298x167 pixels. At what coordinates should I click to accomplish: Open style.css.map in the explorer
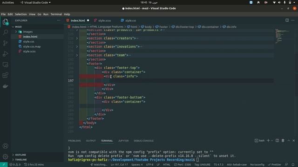tap(32, 46)
